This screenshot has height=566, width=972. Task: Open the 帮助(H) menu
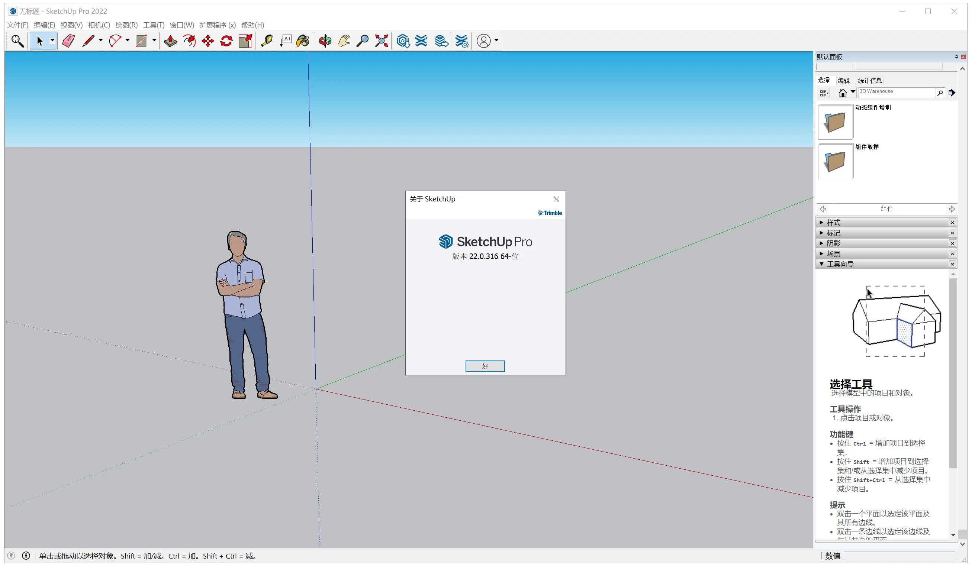tap(252, 25)
